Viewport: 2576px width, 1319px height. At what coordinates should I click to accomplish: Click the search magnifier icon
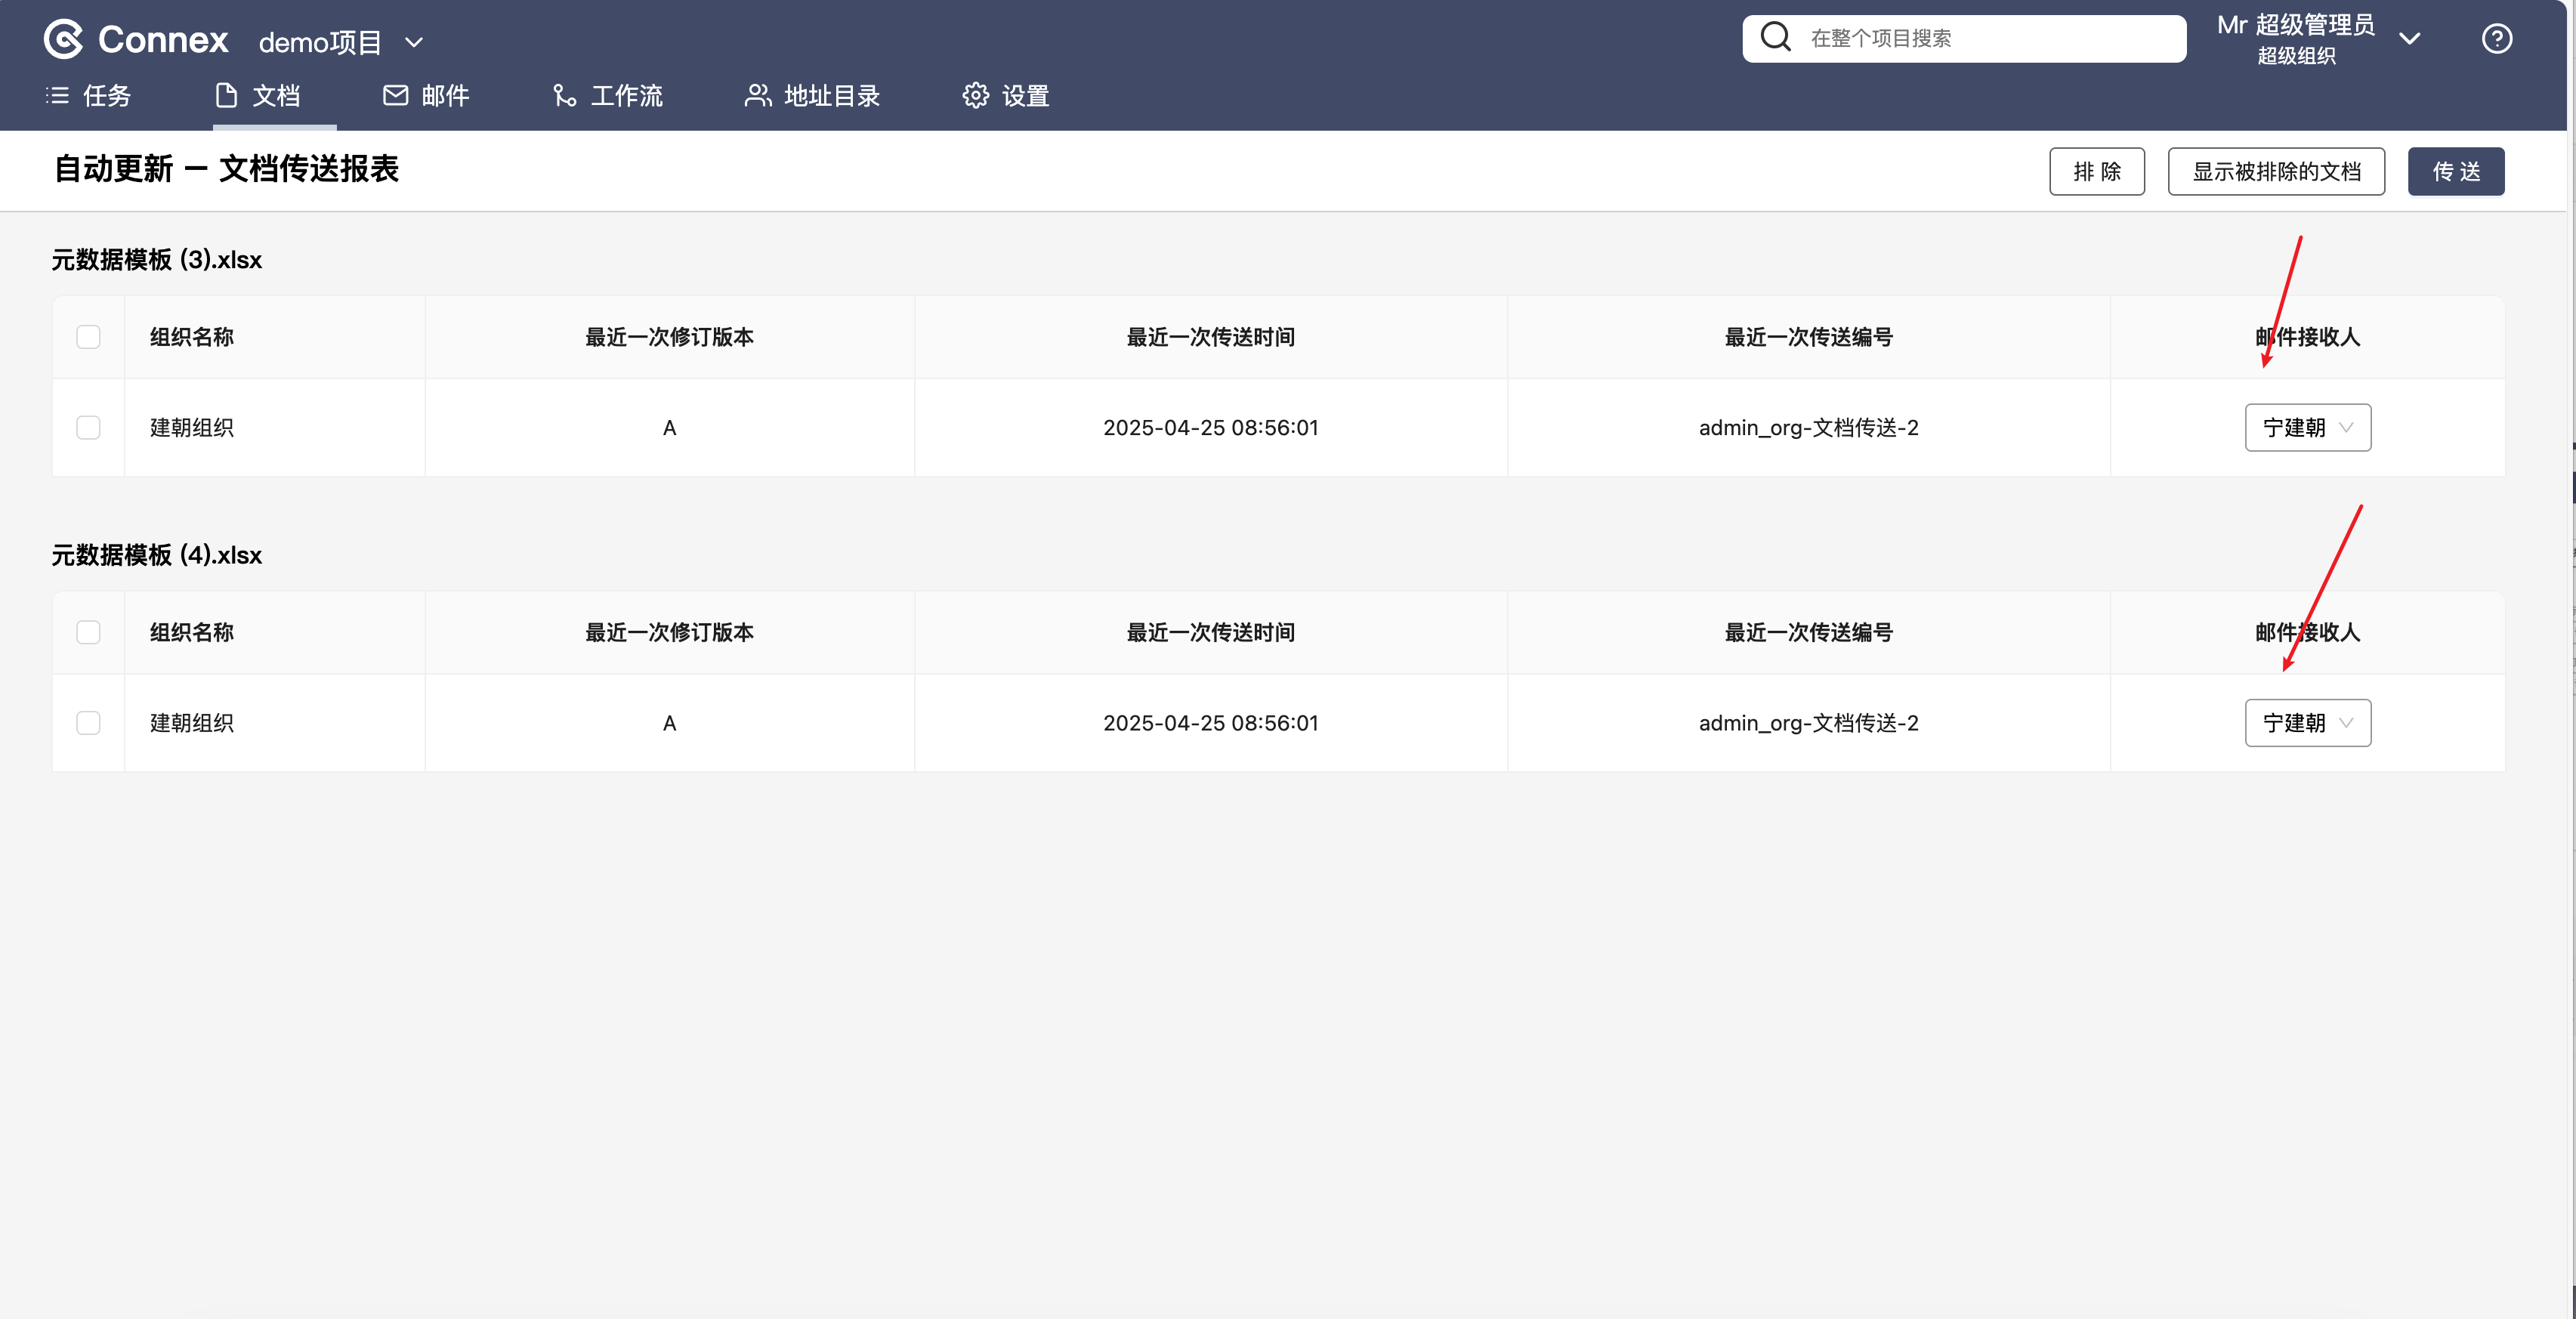click(1775, 38)
